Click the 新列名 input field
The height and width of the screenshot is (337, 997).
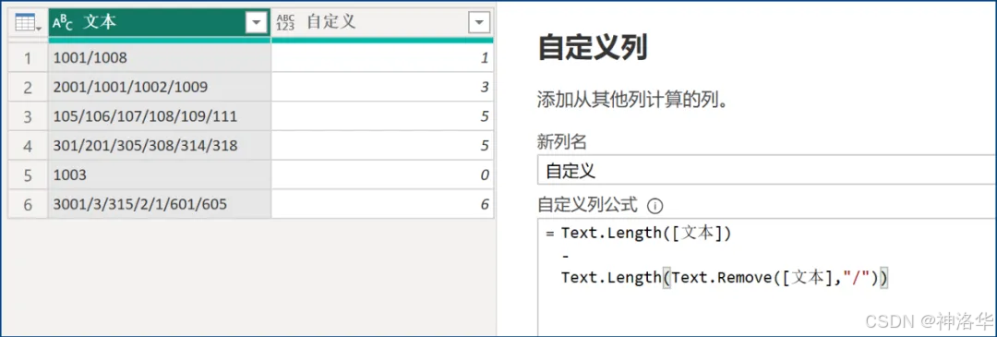pos(767,170)
